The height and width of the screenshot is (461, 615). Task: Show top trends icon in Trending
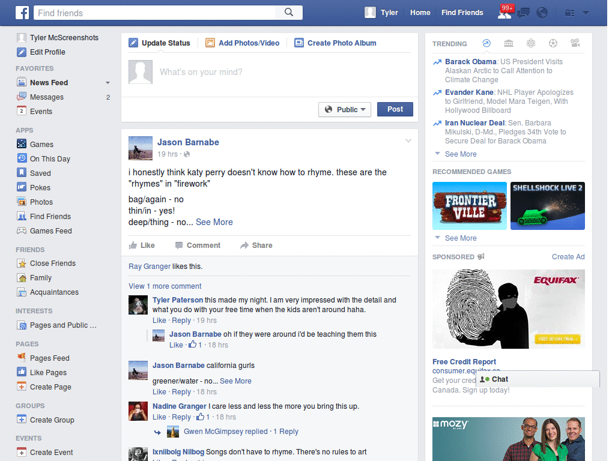point(486,43)
